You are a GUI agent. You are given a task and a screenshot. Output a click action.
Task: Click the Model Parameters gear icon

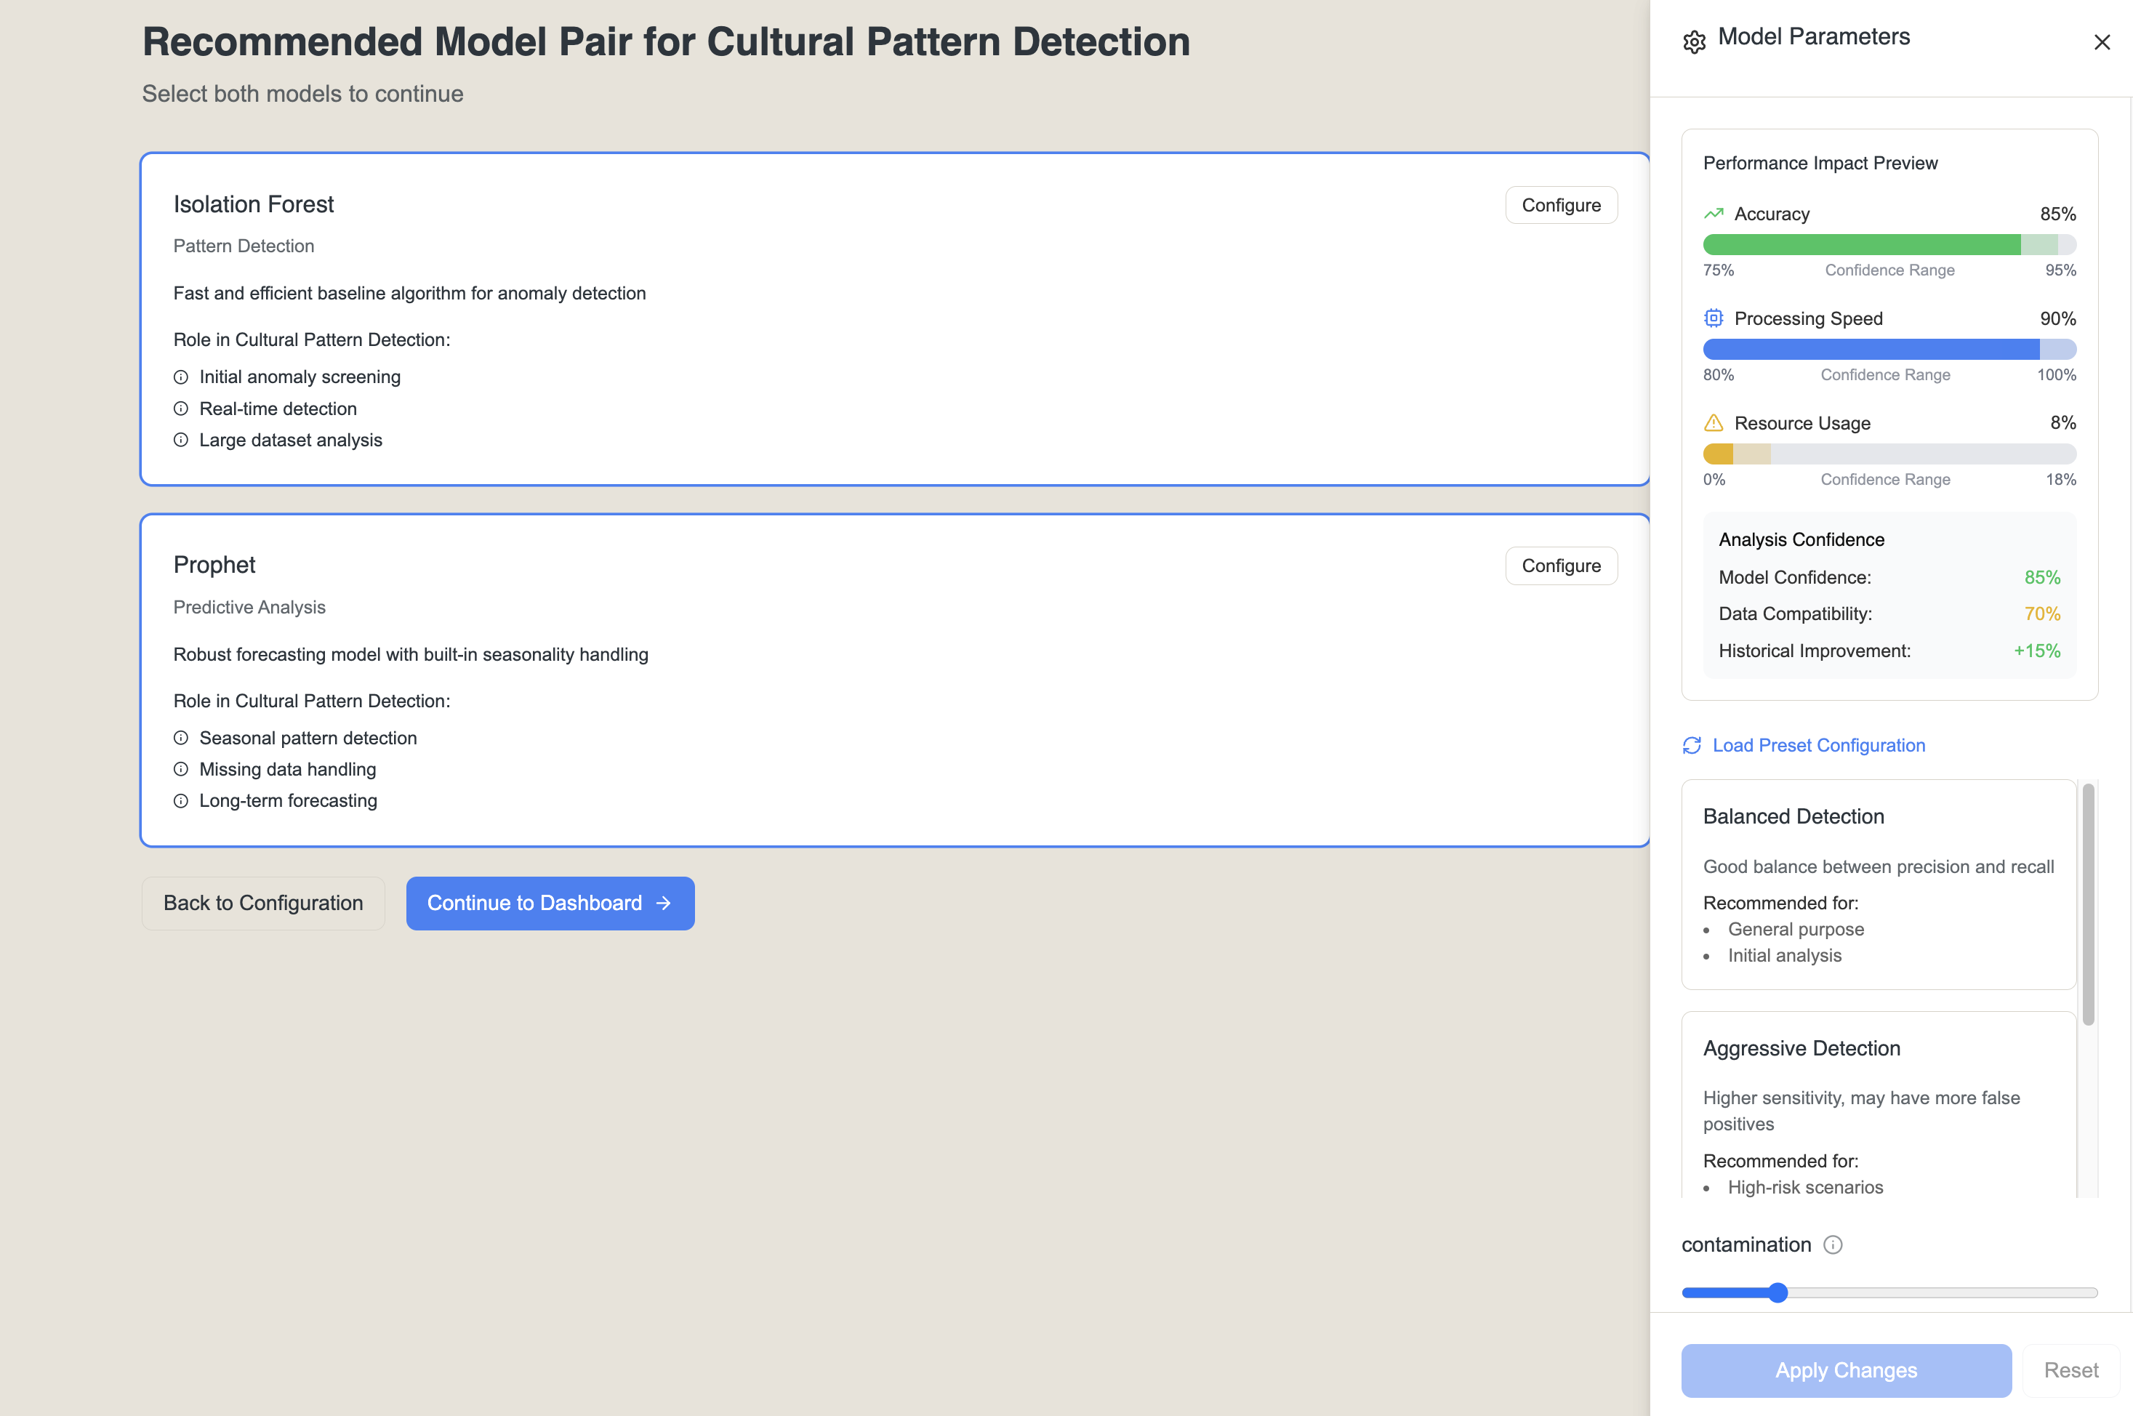pos(1694,41)
